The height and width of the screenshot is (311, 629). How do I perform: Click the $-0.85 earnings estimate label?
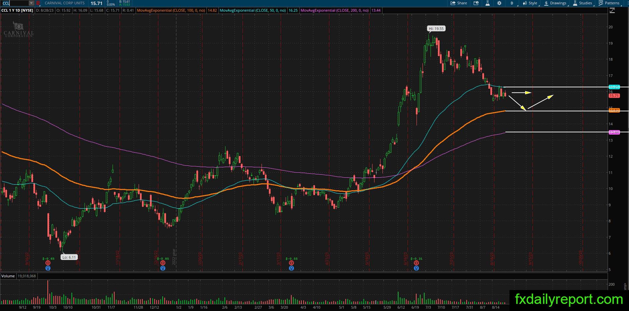click(x=163, y=259)
